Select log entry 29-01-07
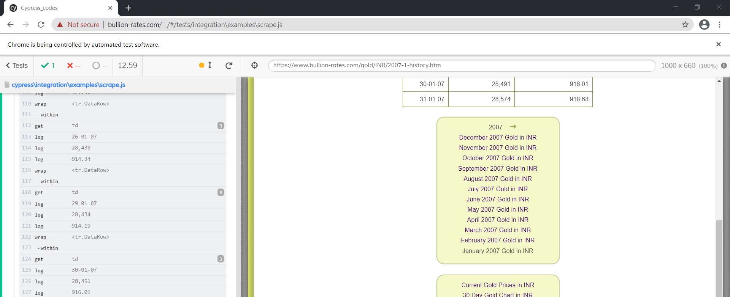The image size is (730, 297). click(x=123, y=203)
